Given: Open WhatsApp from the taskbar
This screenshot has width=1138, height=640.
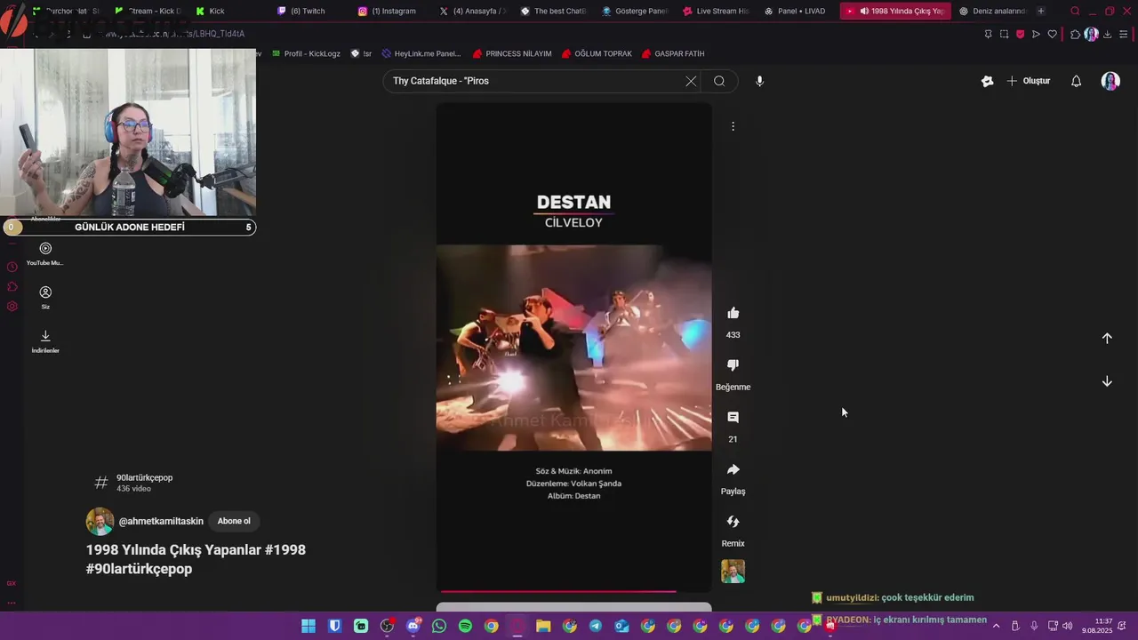Looking at the screenshot, I should [x=439, y=626].
